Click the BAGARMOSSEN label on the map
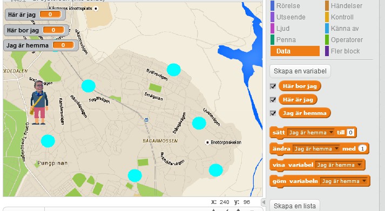The image size is (385, 211). click(160, 141)
